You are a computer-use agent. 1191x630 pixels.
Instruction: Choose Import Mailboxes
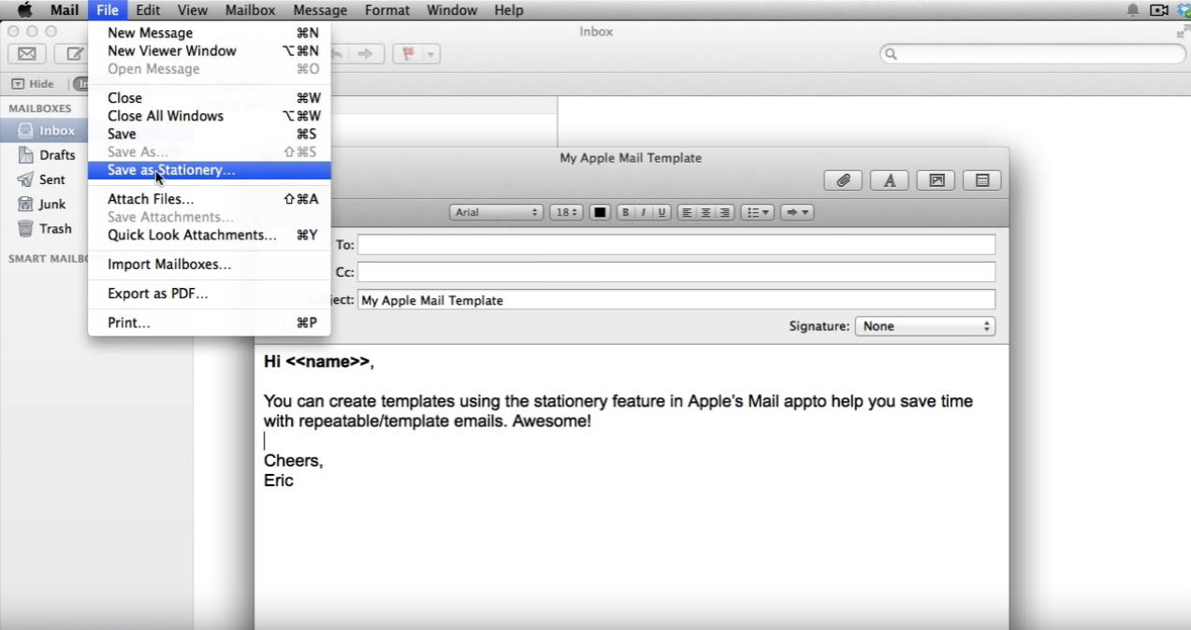point(209,265)
